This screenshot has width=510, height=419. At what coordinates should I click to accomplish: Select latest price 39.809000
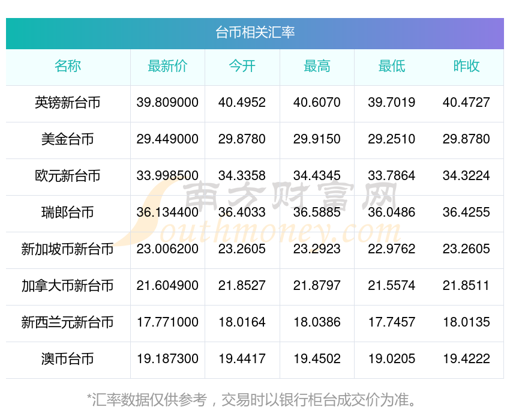point(167,103)
